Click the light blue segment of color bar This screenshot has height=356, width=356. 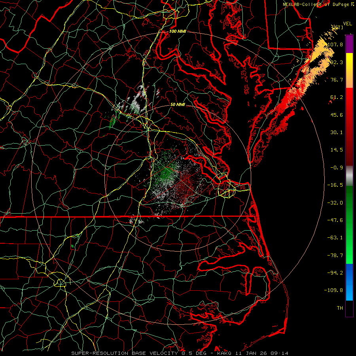pos(349,292)
